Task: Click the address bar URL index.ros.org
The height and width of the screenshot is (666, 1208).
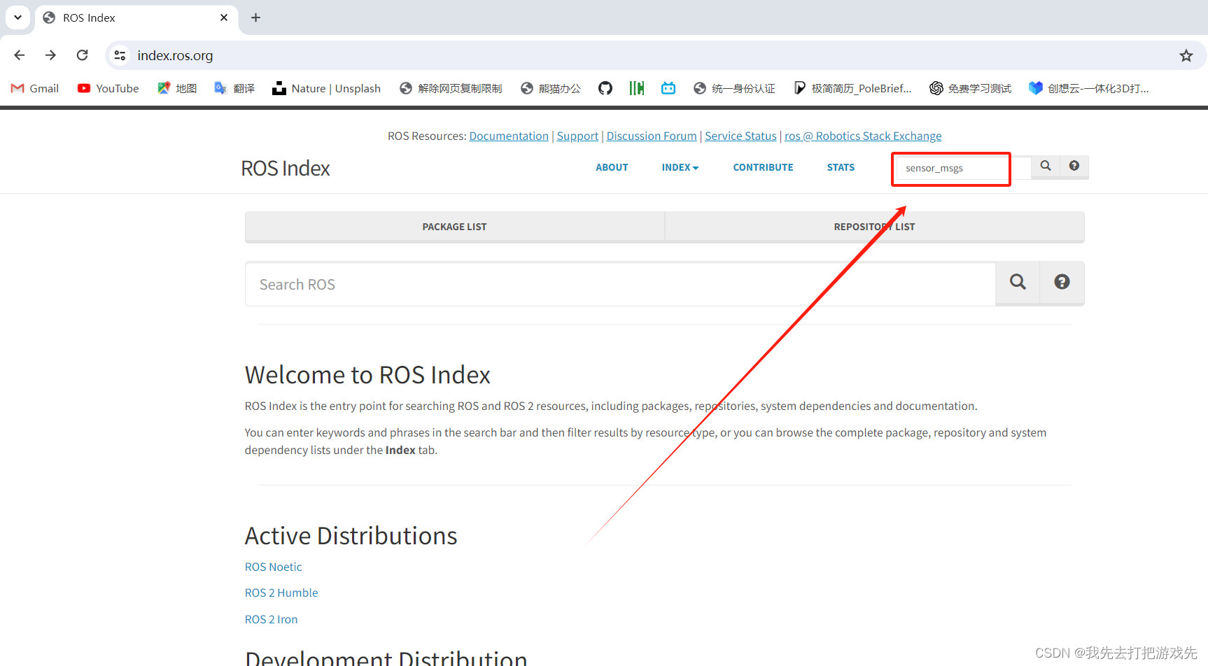Action: [175, 55]
